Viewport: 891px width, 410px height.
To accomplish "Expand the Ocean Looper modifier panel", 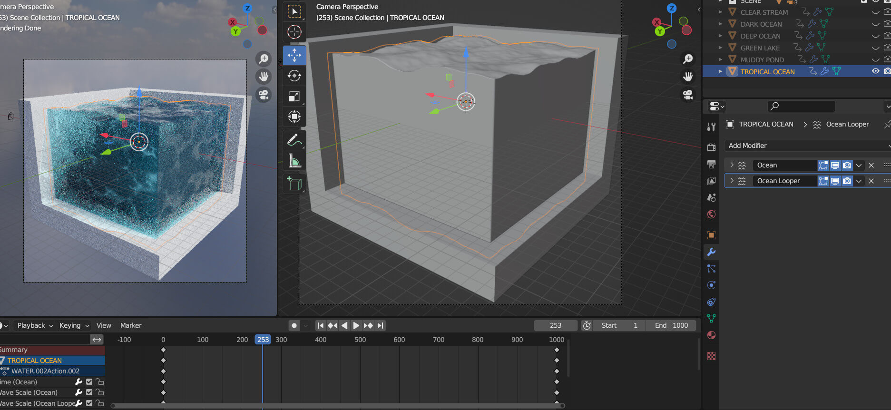I will click(732, 181).
